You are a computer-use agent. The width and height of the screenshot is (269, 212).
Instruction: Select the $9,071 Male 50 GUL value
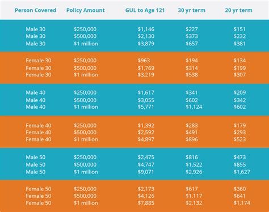(x=146, y=172)
